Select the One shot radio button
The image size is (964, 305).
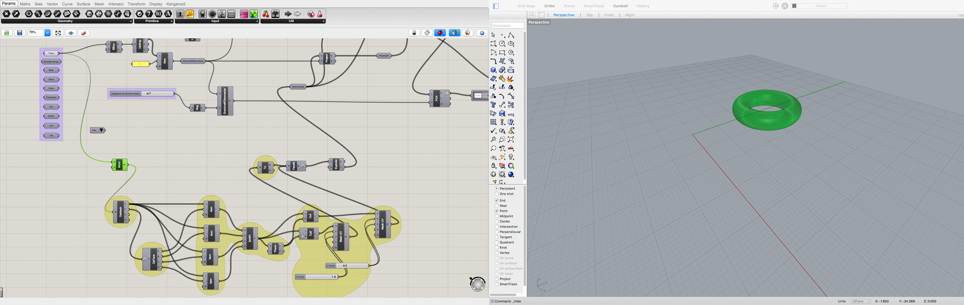[496, 194]
